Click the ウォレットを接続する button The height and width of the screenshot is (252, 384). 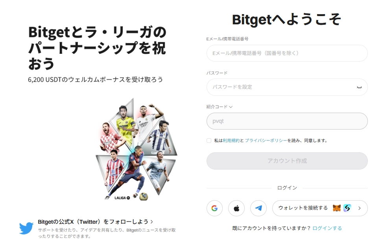320,208
